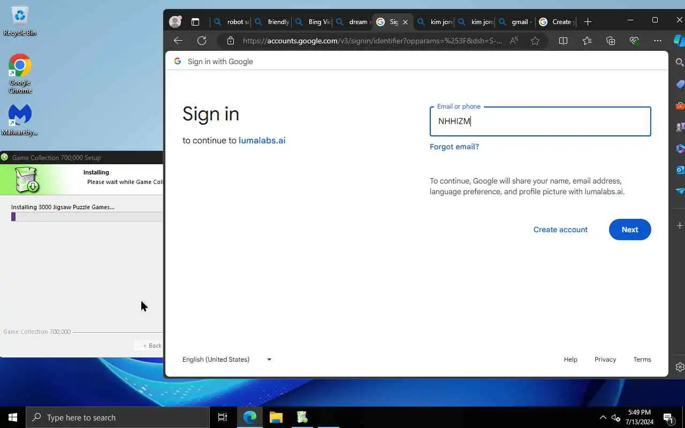Click the taskbar search box

click(118, 417)
